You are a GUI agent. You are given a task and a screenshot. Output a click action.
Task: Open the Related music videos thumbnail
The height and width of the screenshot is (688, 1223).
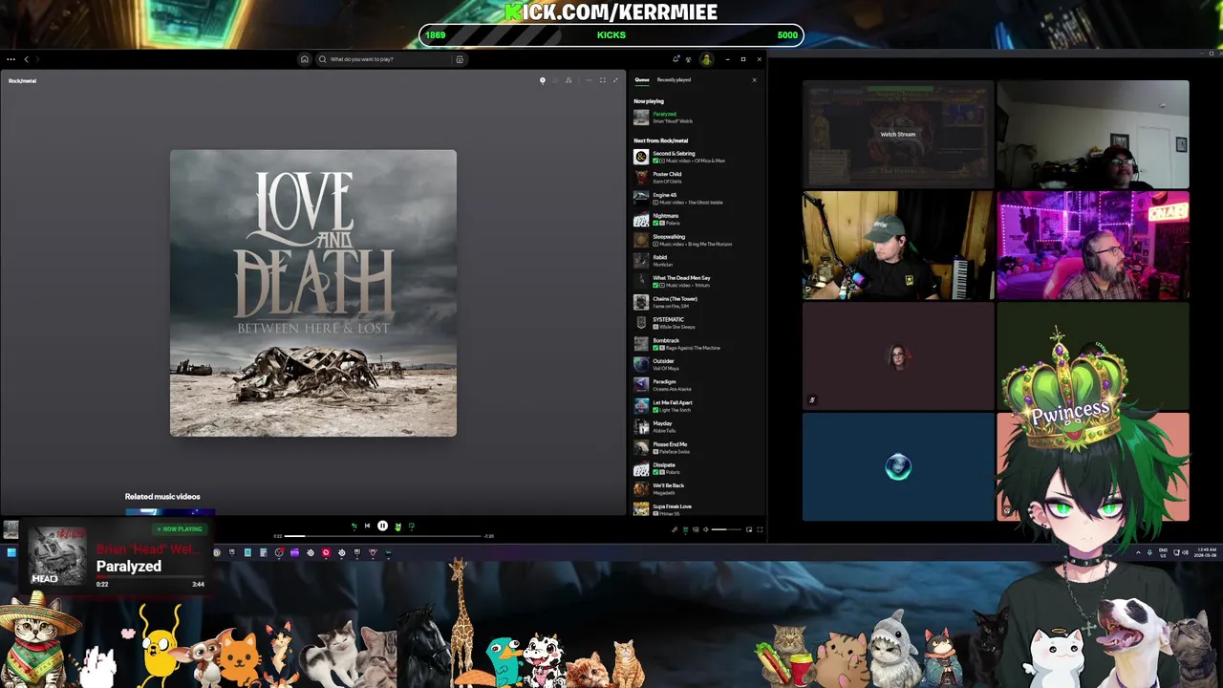[x=170, y=511]
